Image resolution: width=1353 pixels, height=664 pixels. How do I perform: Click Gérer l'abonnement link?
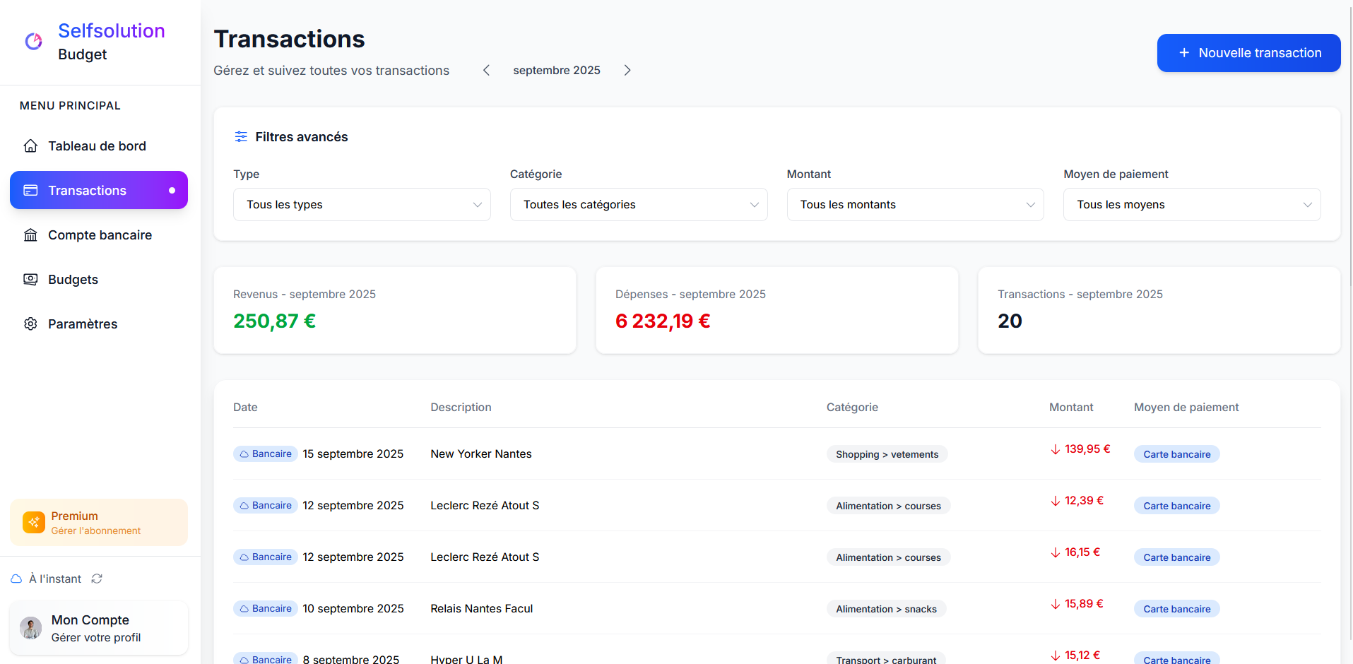click(x=96, y=530)
